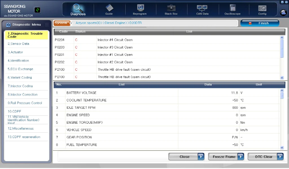Select the P0203 Injector #3 Circuit Open row
289x169 pixels.
pos(167,47)
